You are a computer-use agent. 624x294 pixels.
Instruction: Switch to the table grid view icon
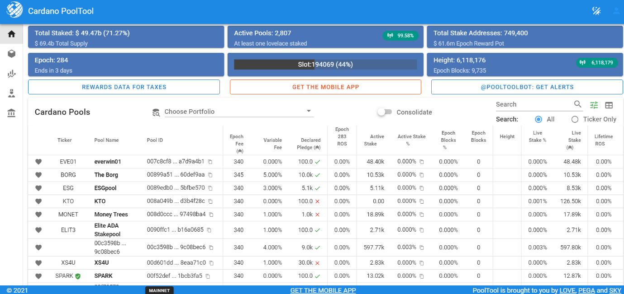pyautogui.click(x=609, y=105)
